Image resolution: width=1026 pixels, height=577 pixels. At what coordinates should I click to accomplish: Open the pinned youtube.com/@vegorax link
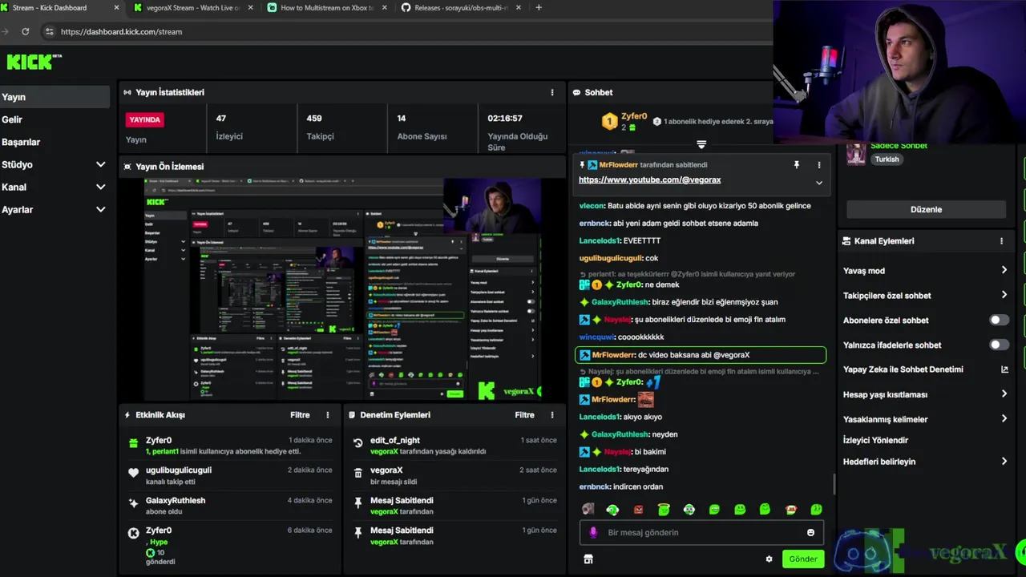coord(650,180)
